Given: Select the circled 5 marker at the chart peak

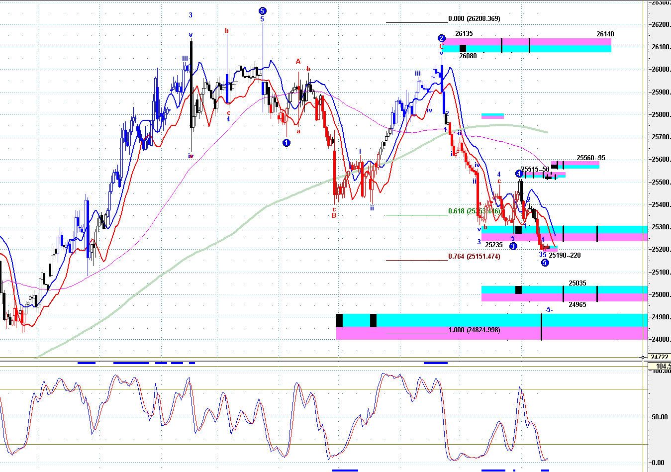Looking at the screenshot, I should point(262,11).
